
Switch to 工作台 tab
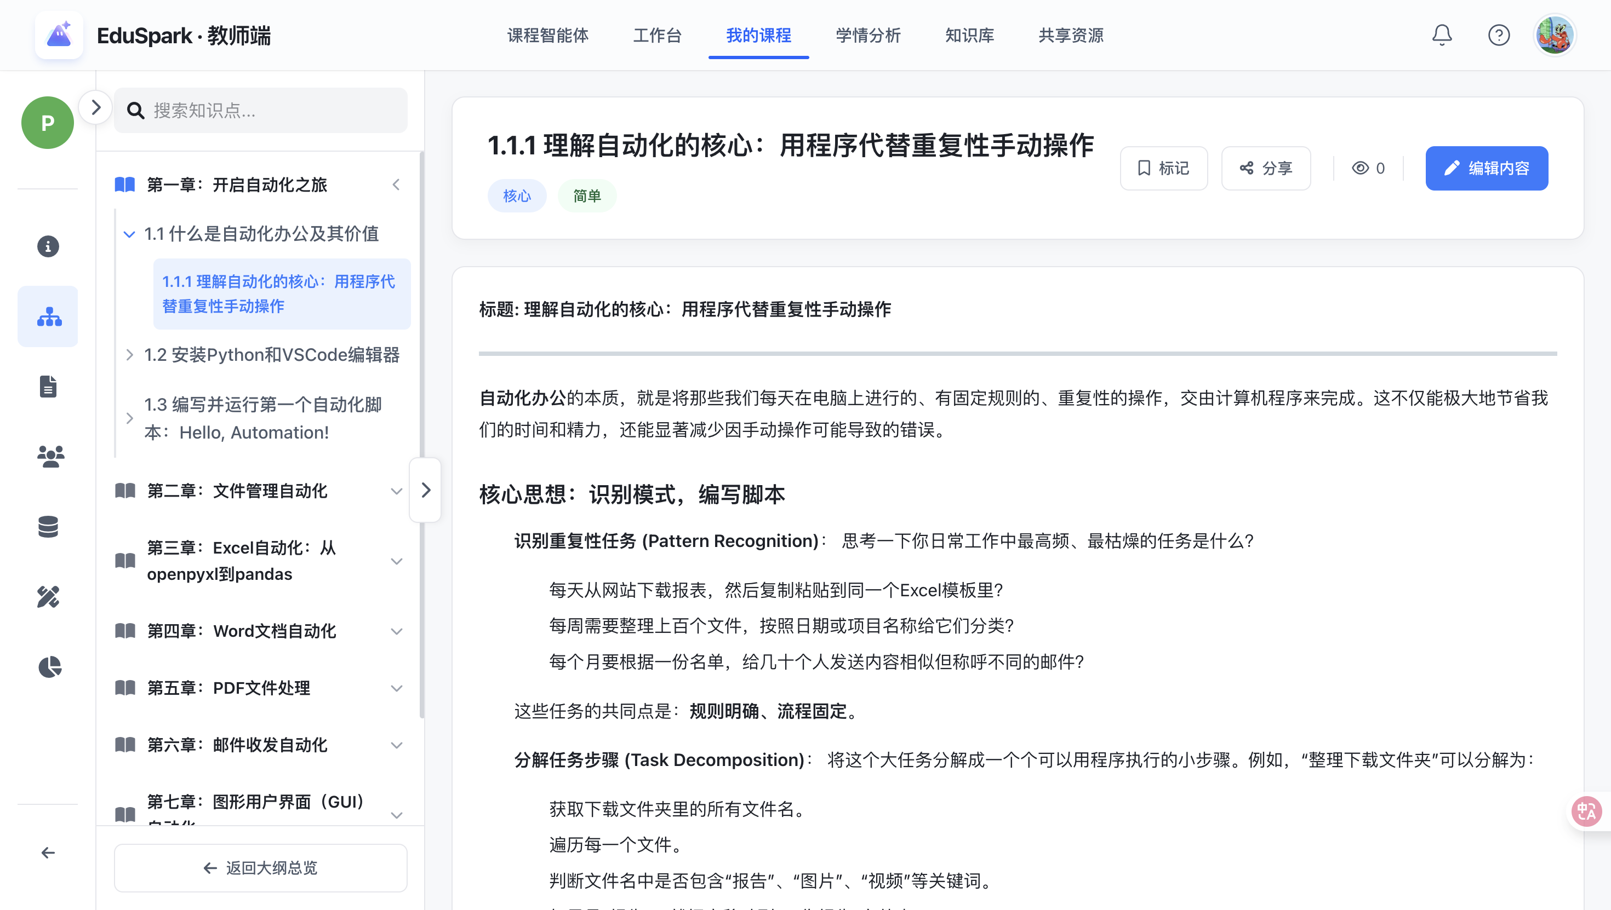(658, 35)
